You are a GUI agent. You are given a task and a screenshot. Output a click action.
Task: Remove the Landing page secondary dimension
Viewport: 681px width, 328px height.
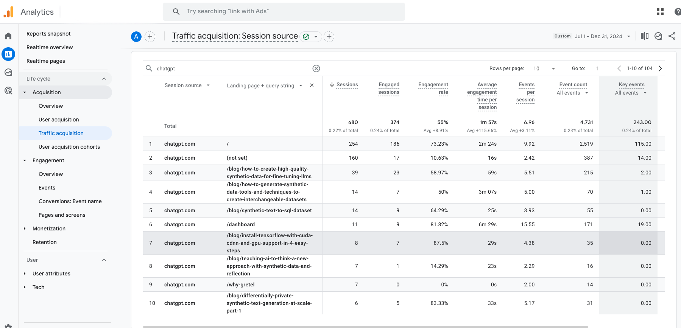pyautogui.click(x=312, y=85)
